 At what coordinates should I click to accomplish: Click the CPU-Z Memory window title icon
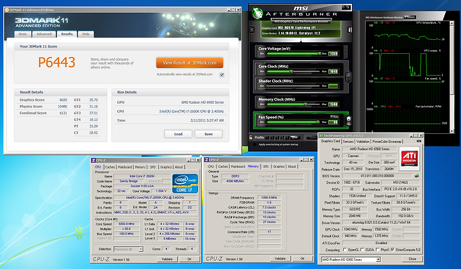coord(206,159)
